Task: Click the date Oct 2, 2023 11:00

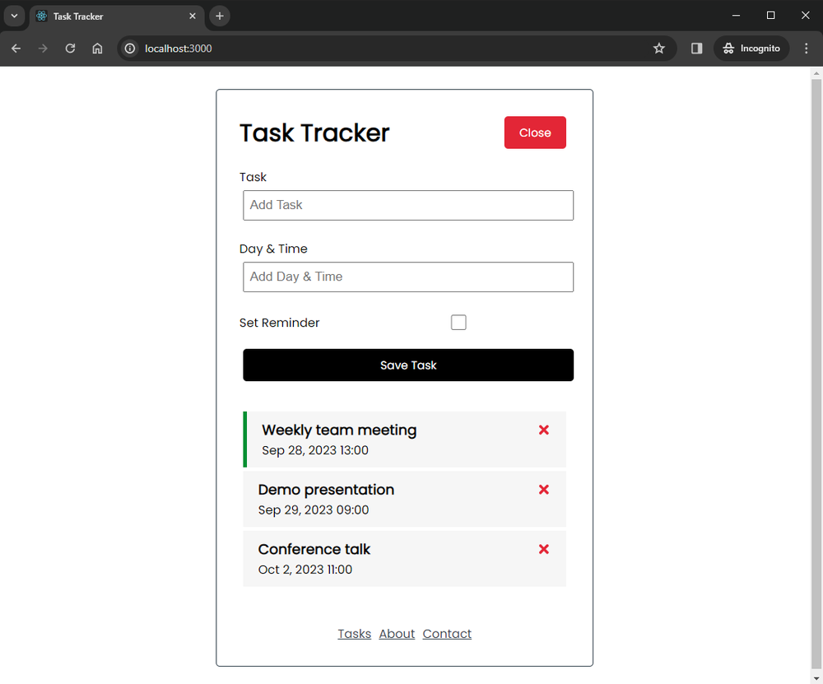Action: [305, 570]
